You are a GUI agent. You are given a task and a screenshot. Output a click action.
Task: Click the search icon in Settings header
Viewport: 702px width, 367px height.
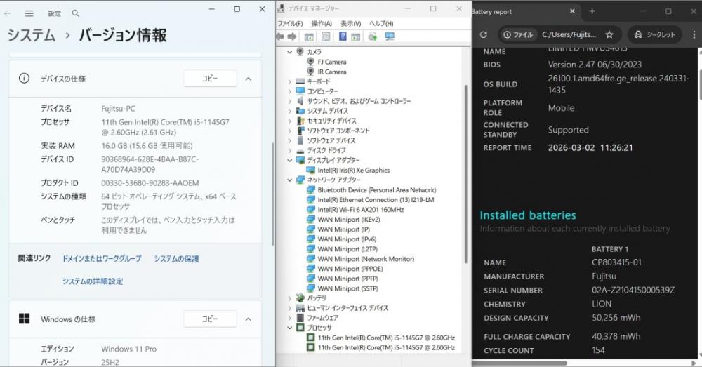pyautogui.click(x=75, y=13)
